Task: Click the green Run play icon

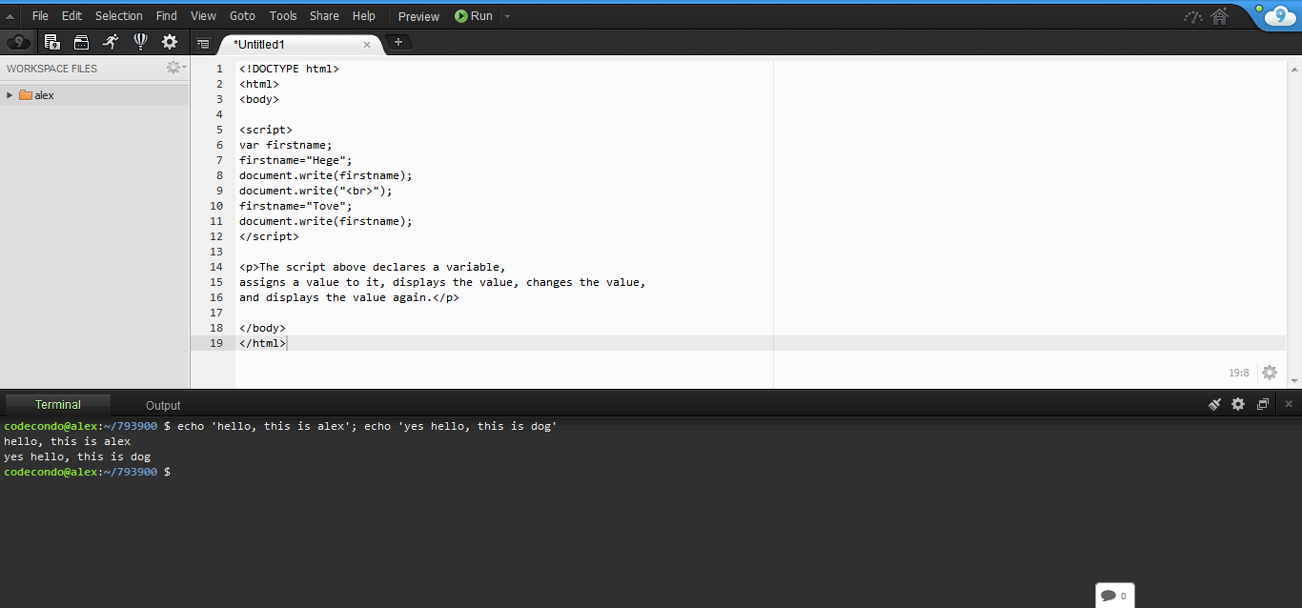Action: (x=461, y=16)
